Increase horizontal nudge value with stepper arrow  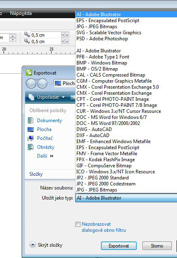pyautogui.click(x=67, y=35)
